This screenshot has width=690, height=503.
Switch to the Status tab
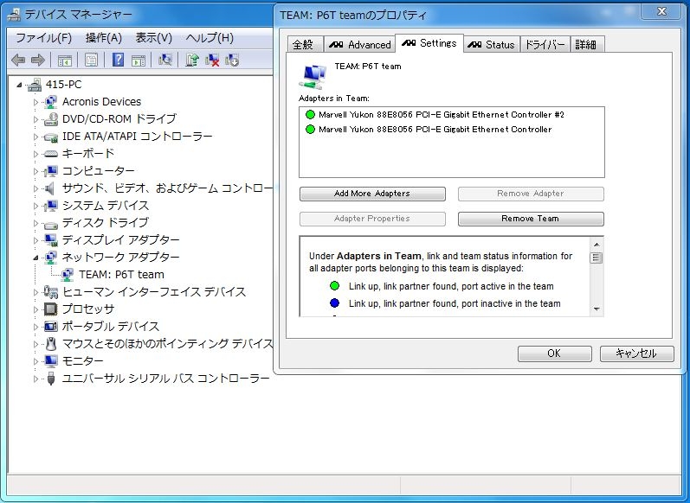point(491,44)
